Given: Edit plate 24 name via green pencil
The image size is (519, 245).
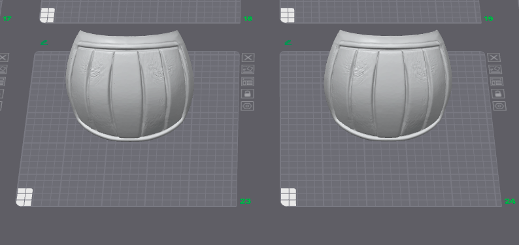Looking at the screenshot, I should (288, 42).
